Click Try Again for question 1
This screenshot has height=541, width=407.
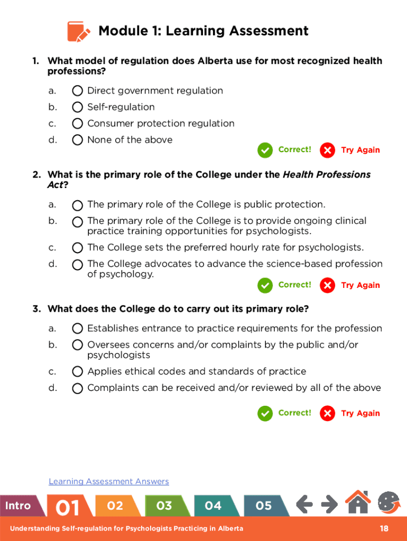coord(360,150)
